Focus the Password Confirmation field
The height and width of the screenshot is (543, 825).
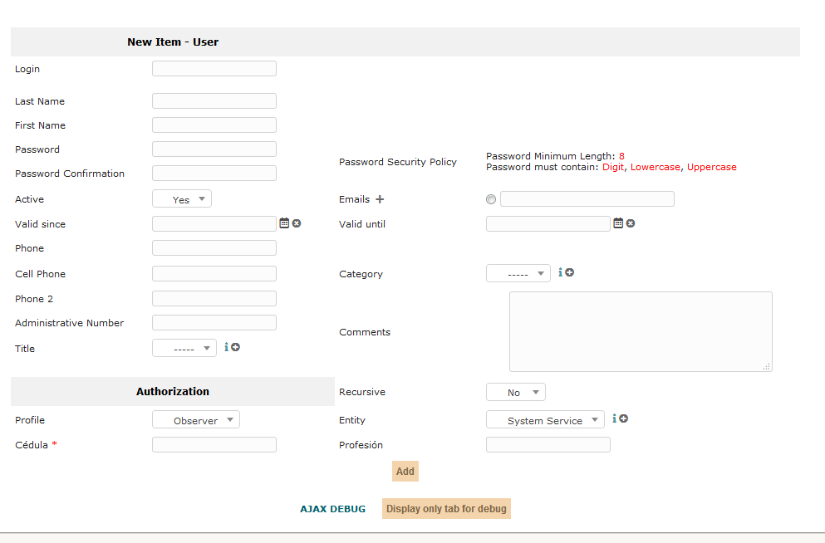tap(214, 174)
